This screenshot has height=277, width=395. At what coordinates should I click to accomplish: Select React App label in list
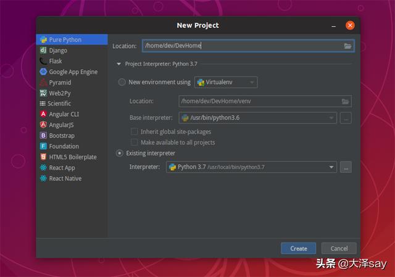pyautogui.click(x=62, y=168)
